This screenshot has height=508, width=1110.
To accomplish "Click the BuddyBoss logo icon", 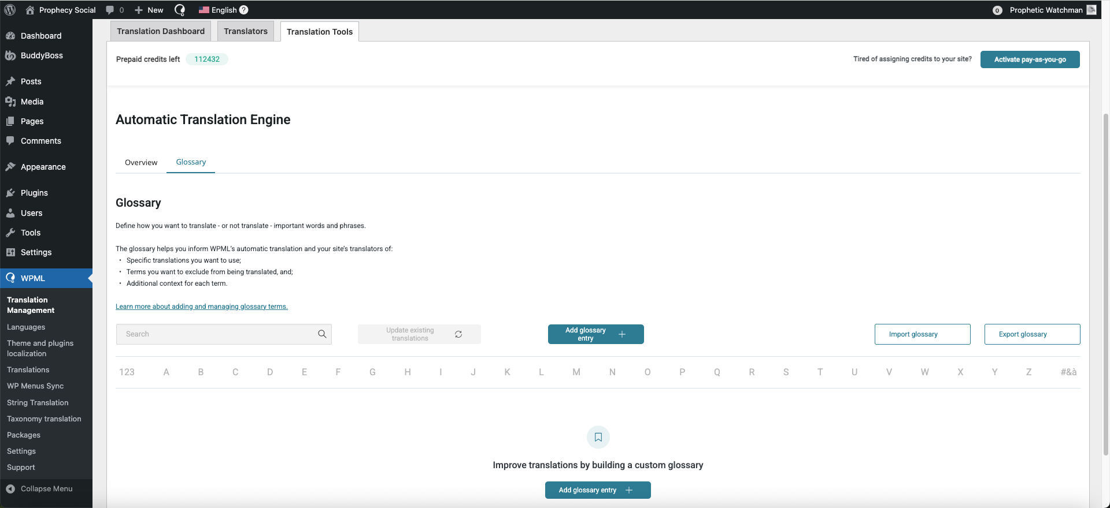I will coord(10,55).
